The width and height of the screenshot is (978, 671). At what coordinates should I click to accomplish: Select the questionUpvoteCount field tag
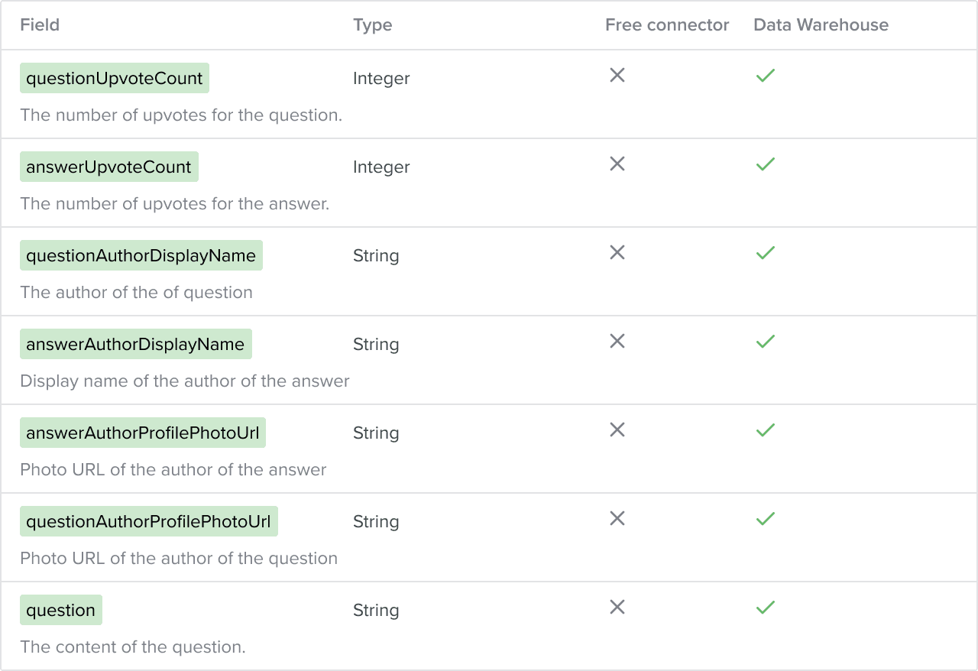click(x=115, y=78)
